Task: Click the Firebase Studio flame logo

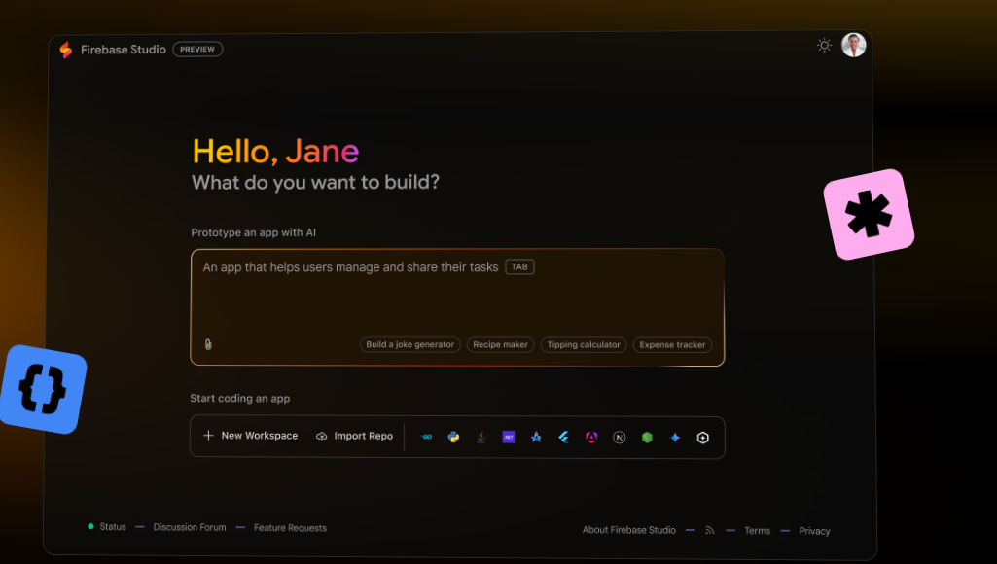Action: [65, 49]
